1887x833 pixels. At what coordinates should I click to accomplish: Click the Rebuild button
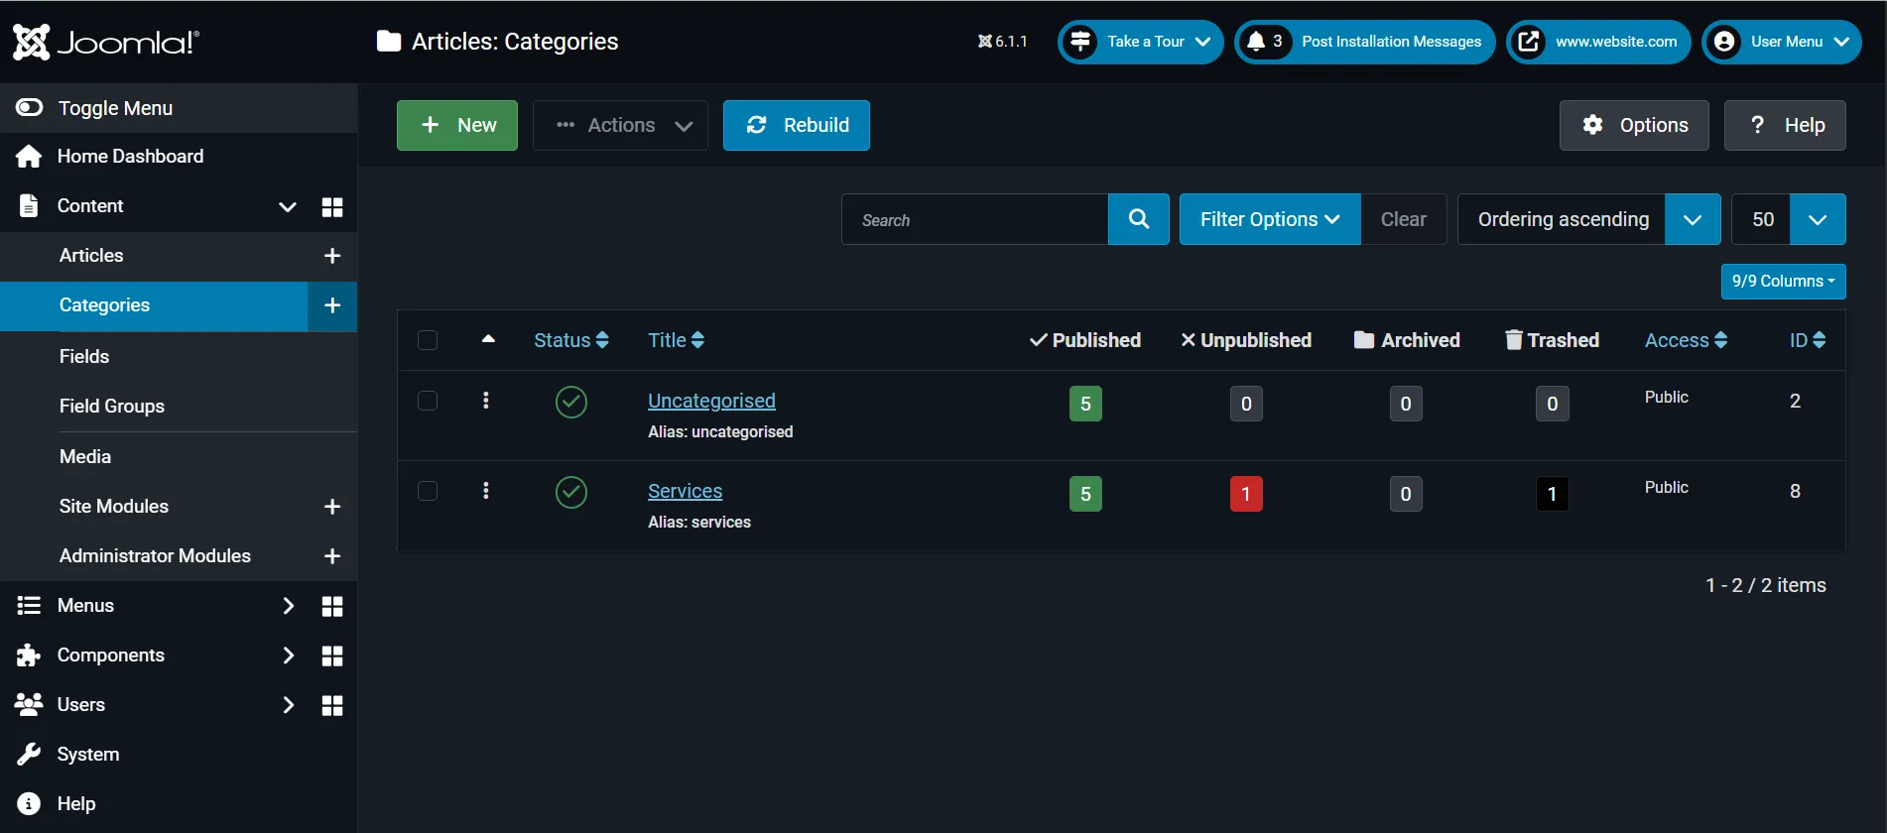click(797, 125)
